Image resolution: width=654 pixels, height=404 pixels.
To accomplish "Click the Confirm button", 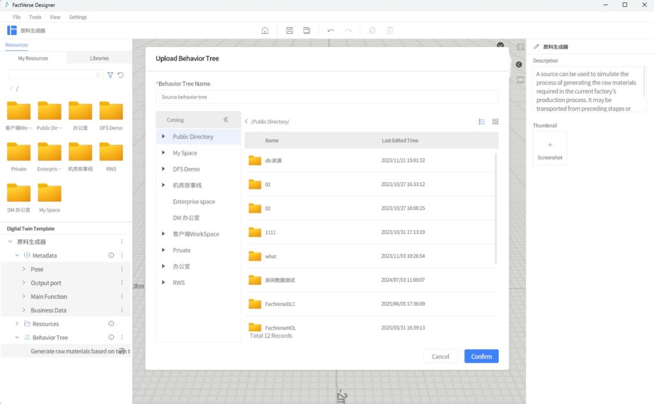I will point(481,356).
